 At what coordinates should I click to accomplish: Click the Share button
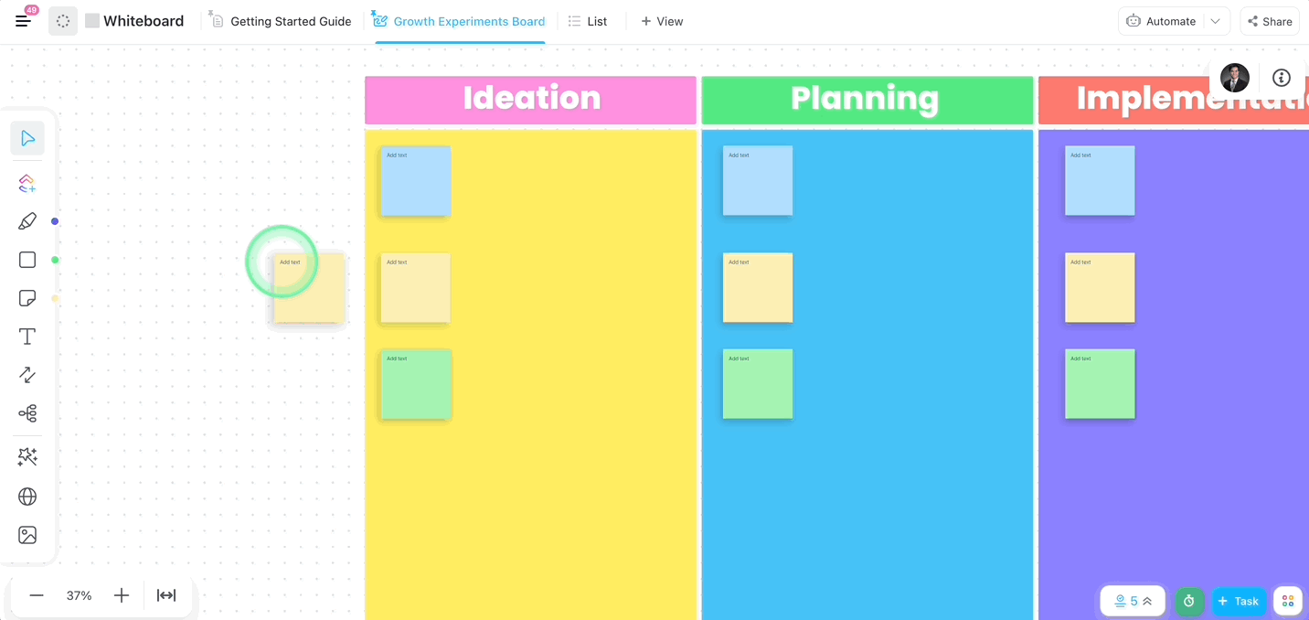click(x=1270, y=21)
